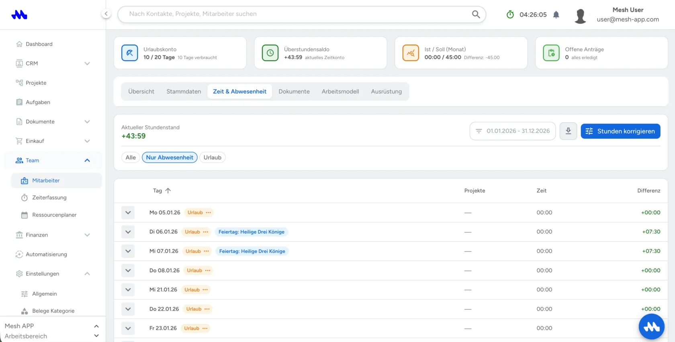Collapse the Team menu
The image size is (675, 342).
(x=87, y=160)
